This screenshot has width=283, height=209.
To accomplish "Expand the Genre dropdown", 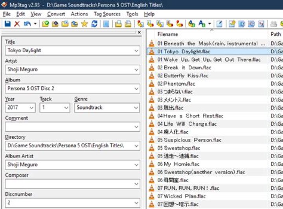I will [136, 108].
